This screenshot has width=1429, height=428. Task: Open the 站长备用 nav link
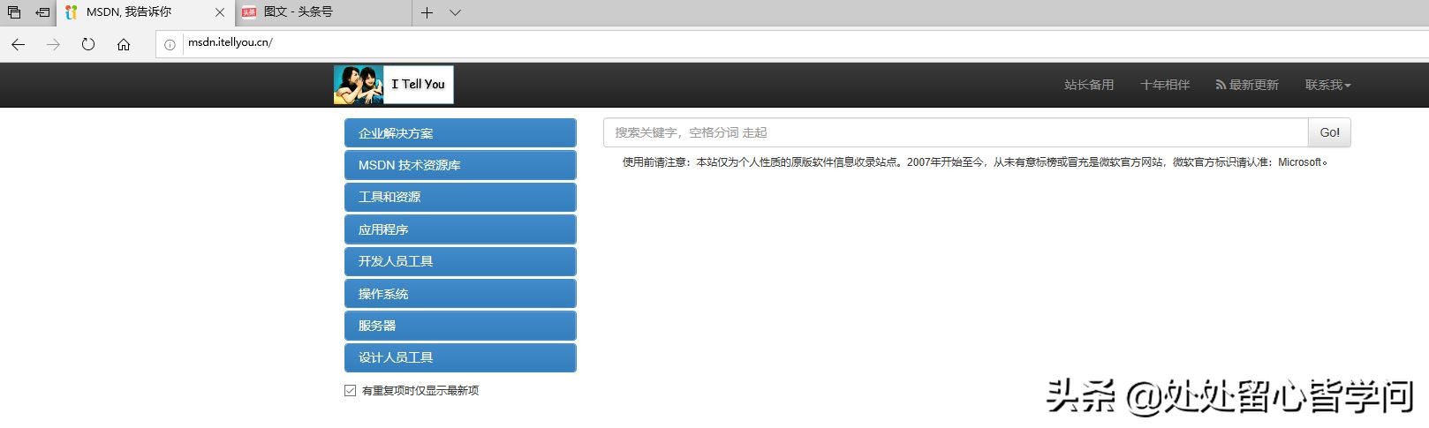pos(1089,85)
